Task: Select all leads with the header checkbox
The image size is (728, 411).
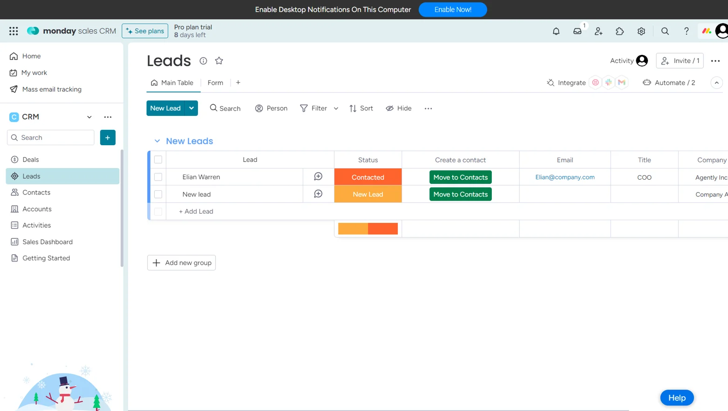Action: tap(158, 160)
